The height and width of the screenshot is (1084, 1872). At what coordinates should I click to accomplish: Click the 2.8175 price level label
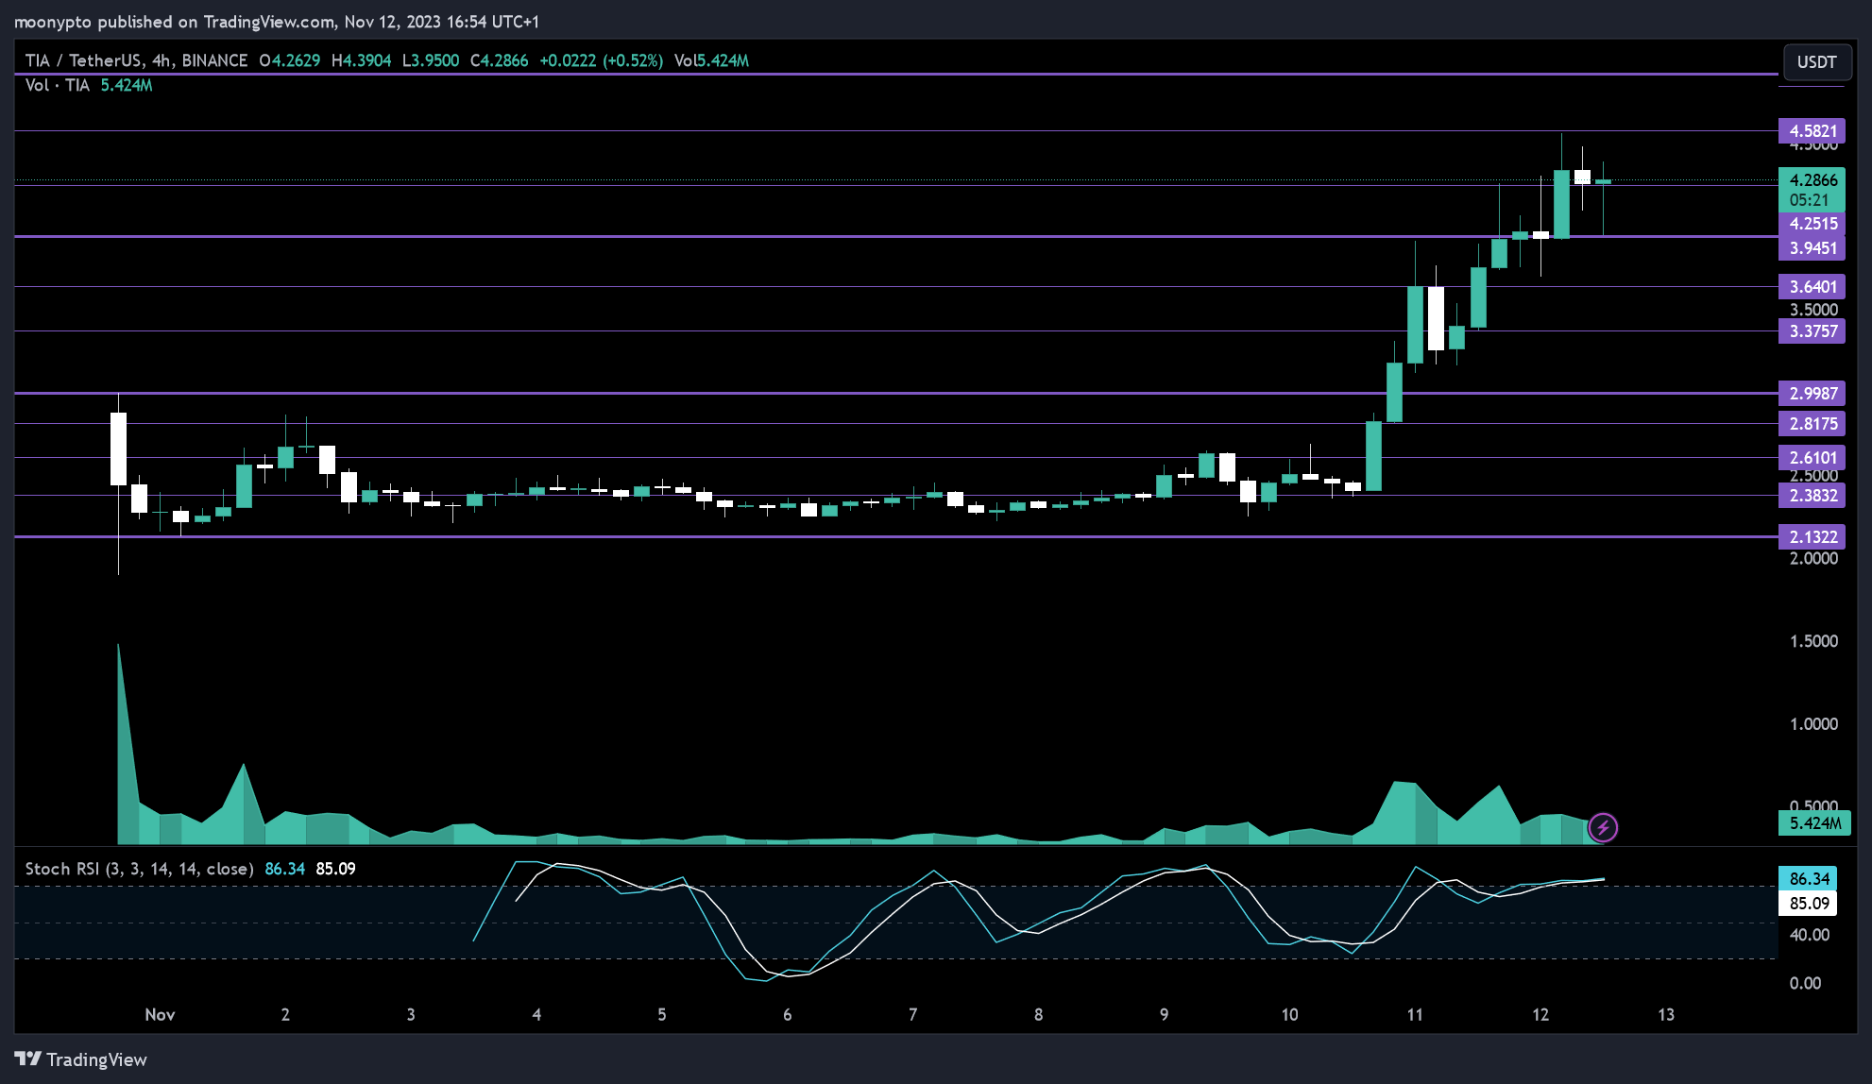point(1812,424)
